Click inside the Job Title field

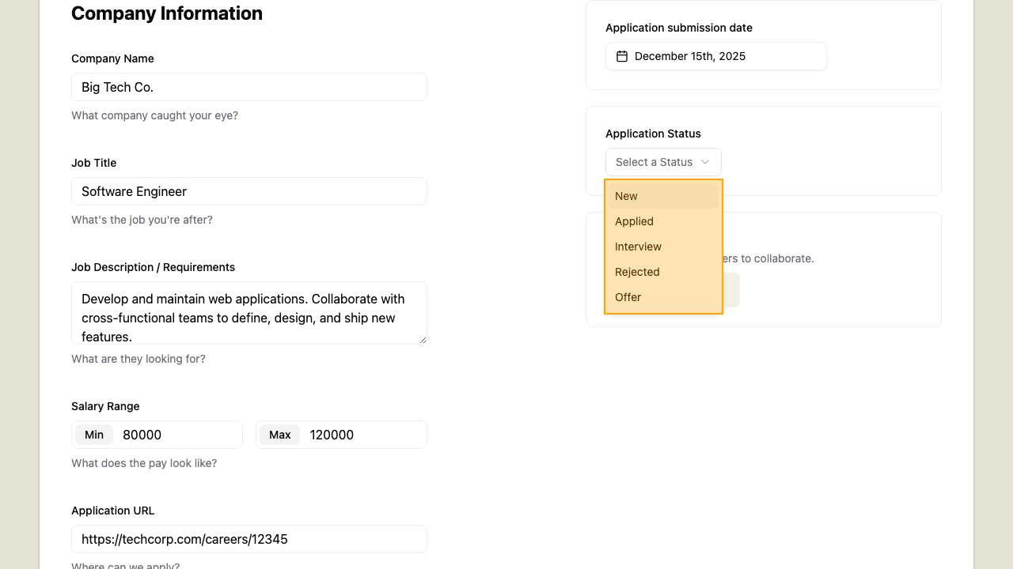click(249, 191)
